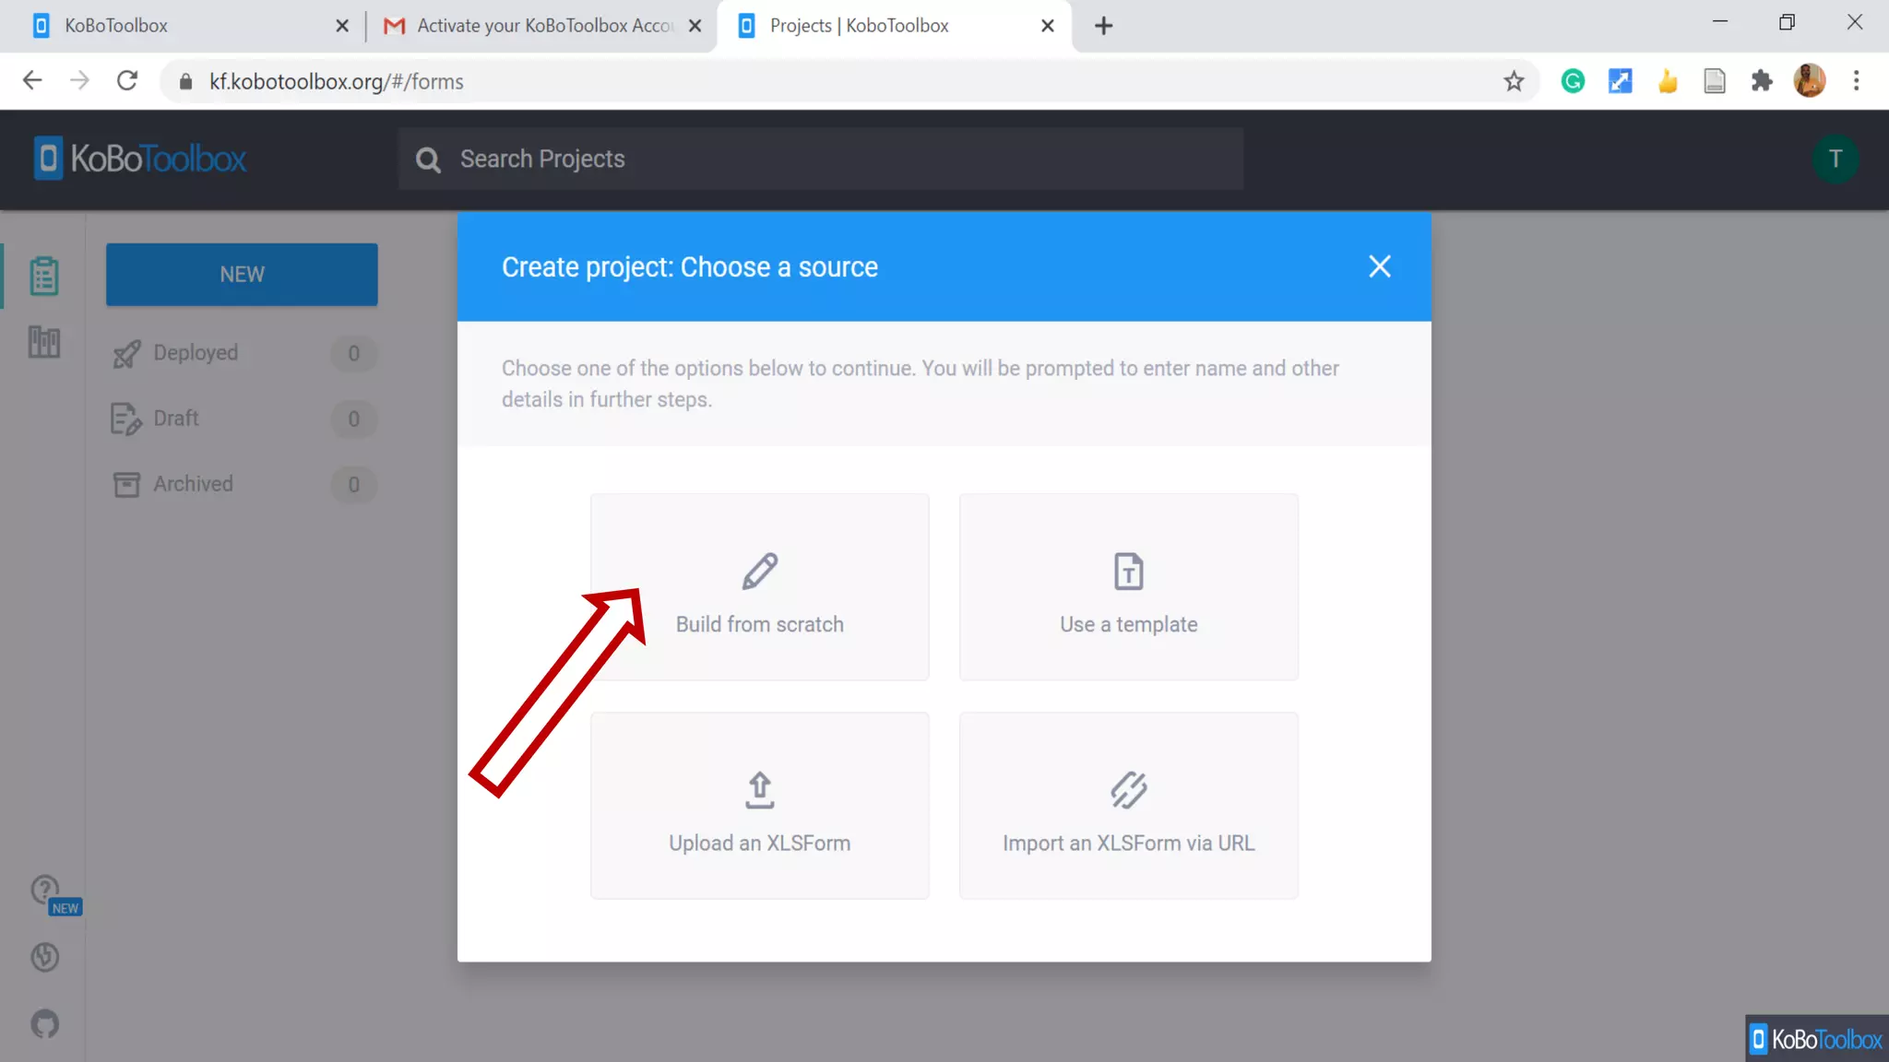Show Draft projects list

pyautogui.click(x=176, y=419)
